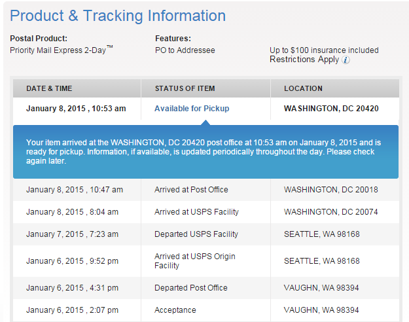This screenshot has height=322, width=409.
Task: Select the Status of Item column header
Action: click(185, 88)
